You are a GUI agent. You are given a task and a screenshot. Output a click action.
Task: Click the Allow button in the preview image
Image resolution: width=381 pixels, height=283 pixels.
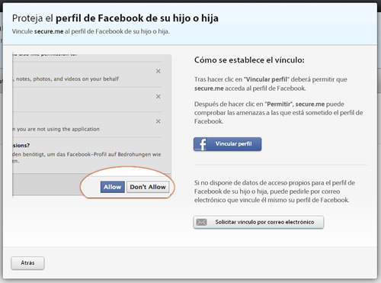112,187
